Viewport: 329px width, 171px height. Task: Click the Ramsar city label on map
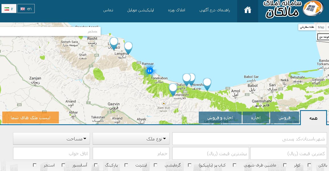[x=148, y=64]
